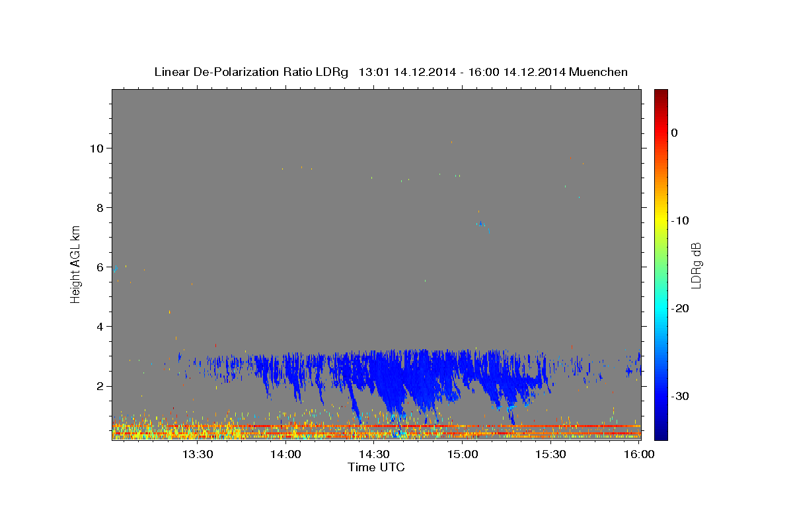Click the 'Muenchen' location label in title
The width and height of the screenshot is (793, 528).
pyautogui.click(x=599, y=72)
